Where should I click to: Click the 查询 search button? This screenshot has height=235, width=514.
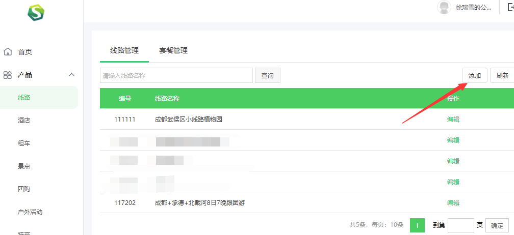click(267, 75)
